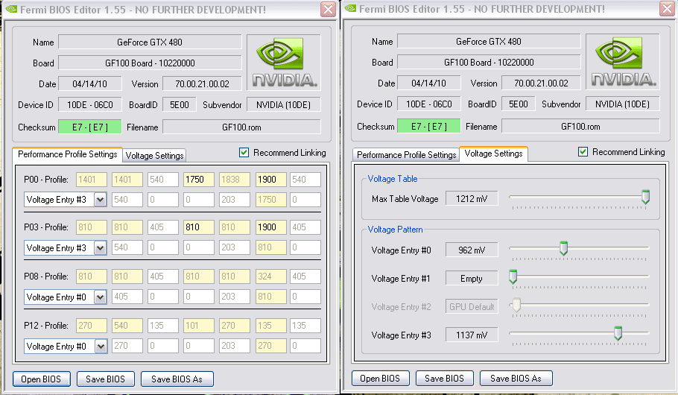Switch to Voltage Settings tab in left window
Screen dimensions: 678x395
tap(154, 155)
